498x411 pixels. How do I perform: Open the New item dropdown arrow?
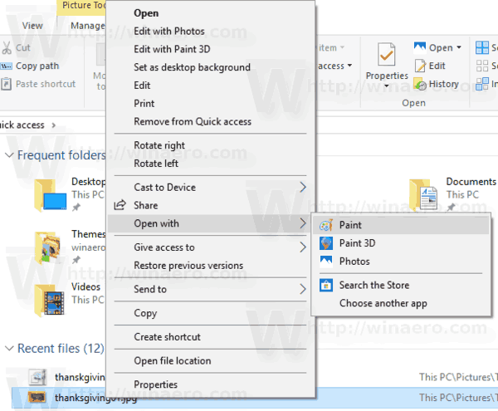point(342,47)
